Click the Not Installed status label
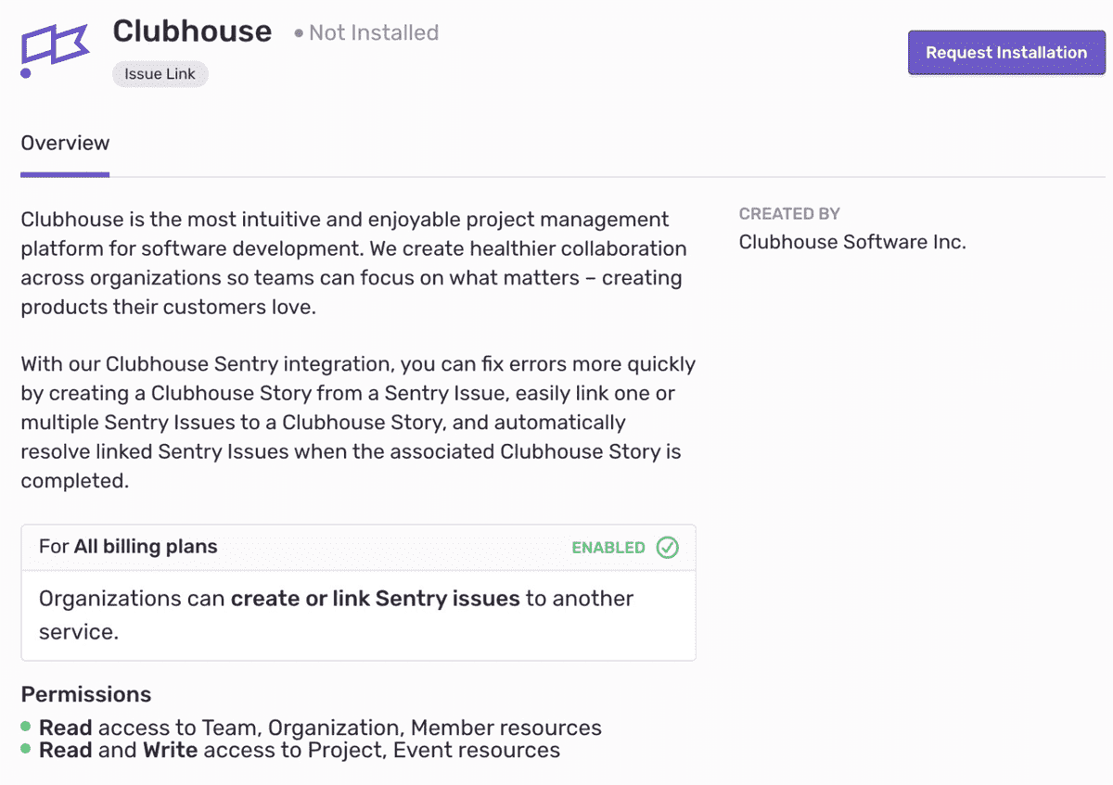 click(374, 32)
